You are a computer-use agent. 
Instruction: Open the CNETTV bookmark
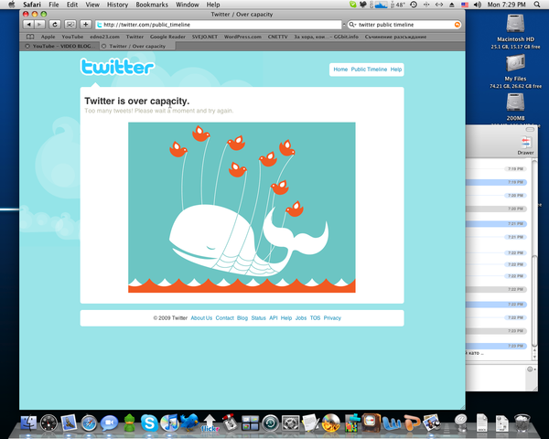pyautogui.click(x=277, y=37)
